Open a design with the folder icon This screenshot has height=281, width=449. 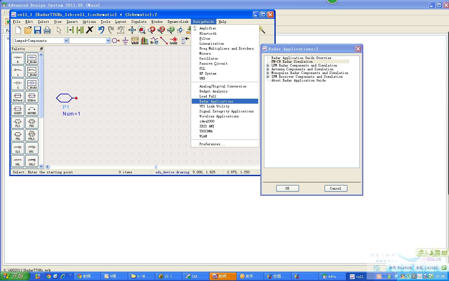28,30
